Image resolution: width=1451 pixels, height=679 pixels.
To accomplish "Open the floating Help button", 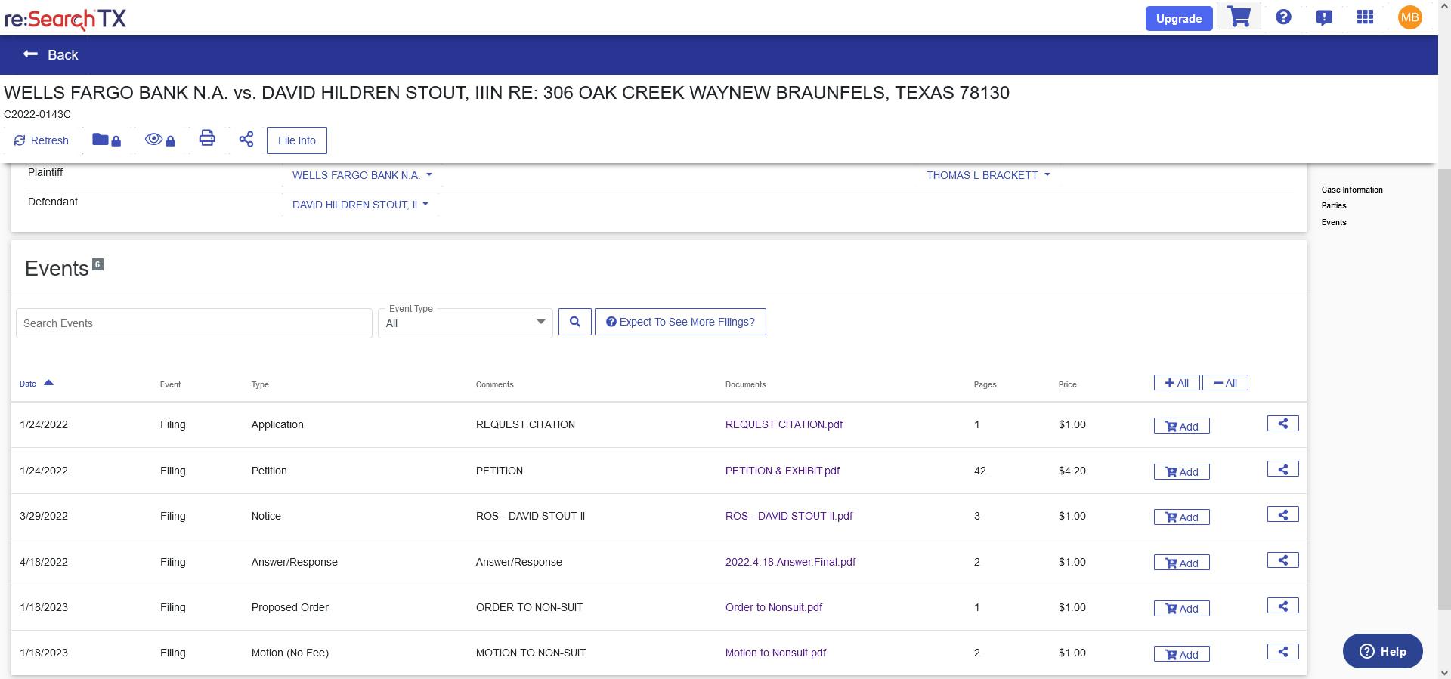I will [1382, 651].
